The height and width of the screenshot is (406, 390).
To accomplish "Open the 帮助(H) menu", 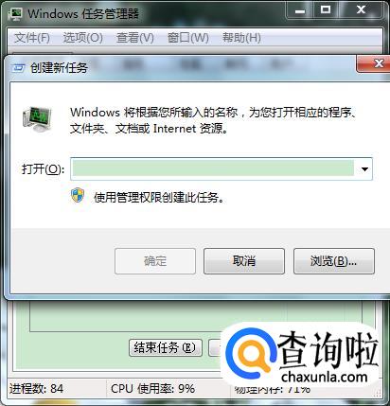I will tap(241, 38).
